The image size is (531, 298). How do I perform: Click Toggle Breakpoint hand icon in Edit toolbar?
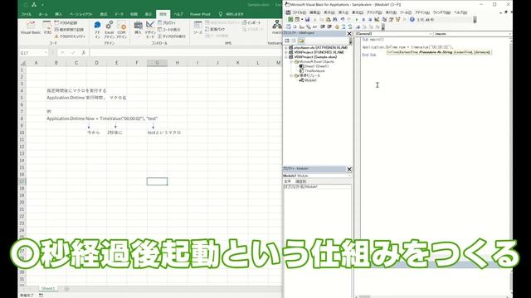pos(337,26)
